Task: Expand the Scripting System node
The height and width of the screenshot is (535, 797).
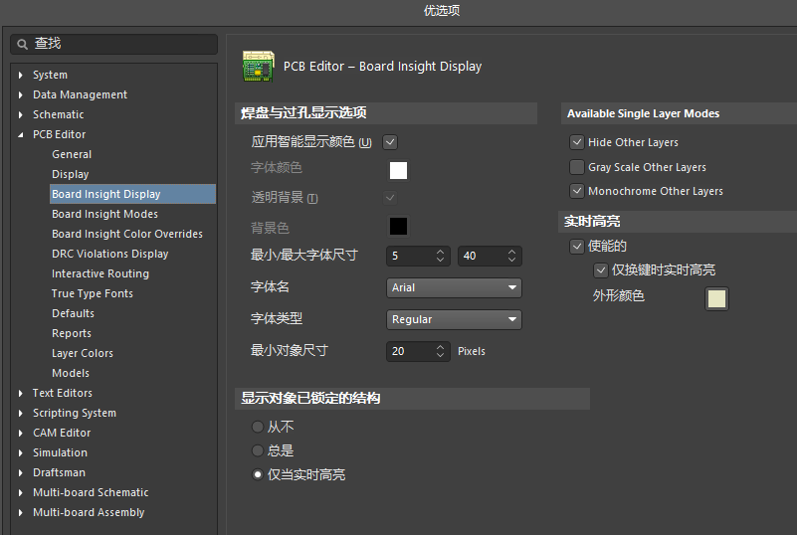Action: (20, 413)
